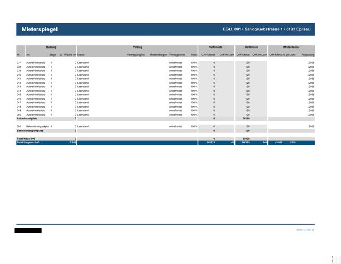Select the "Nettomiete" group header
This screenshot has height=264, width=341.
point(215,47)
